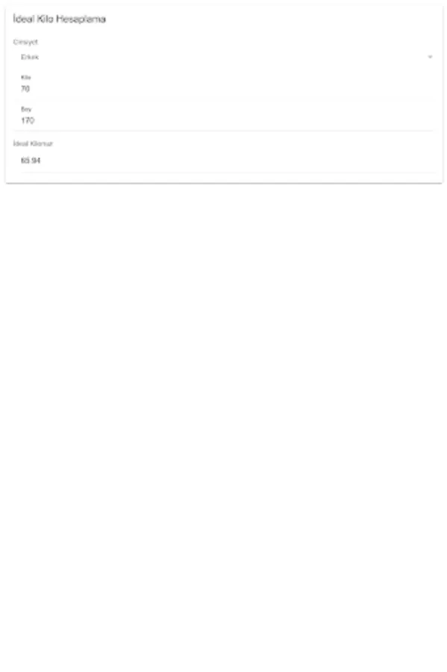This screenshot has height=672, width=447.
Task: Click the İdeal Kilonuz label
Action: pos(33,143)
